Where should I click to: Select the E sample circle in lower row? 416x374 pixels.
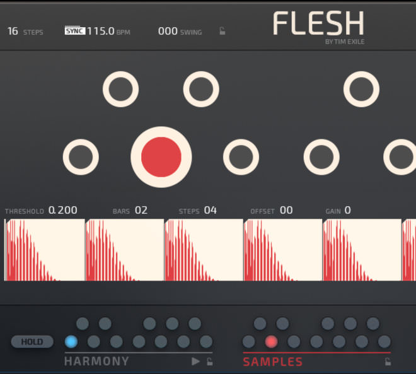point(241,157)
